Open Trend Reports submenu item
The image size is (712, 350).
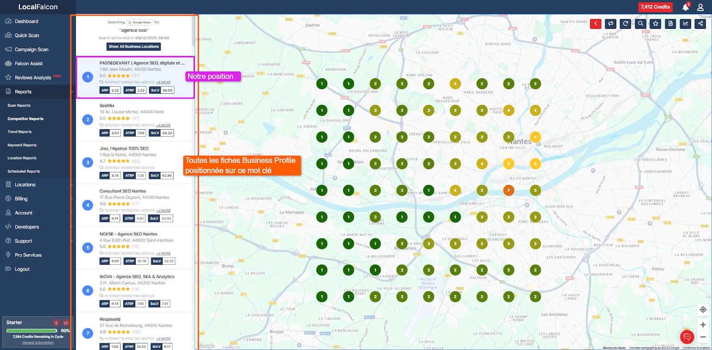click(20, 132)
